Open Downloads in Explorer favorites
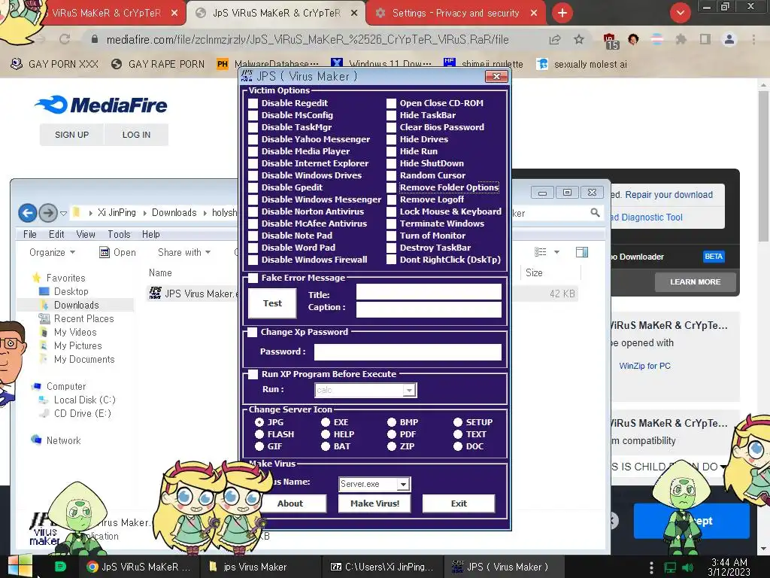Viewport: 770px width, 578px height. tap(76, 306)
